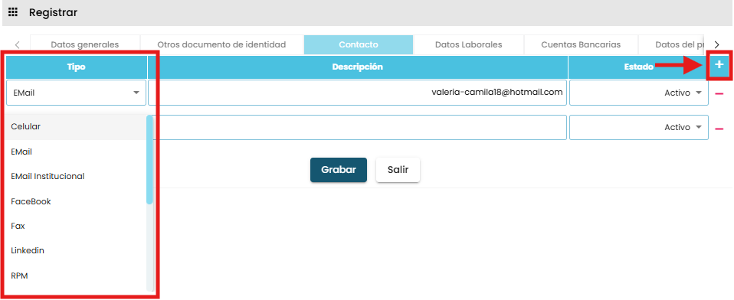Choose RPM from the type list
This screenshot has width=734, height=300.
(75, 276)
